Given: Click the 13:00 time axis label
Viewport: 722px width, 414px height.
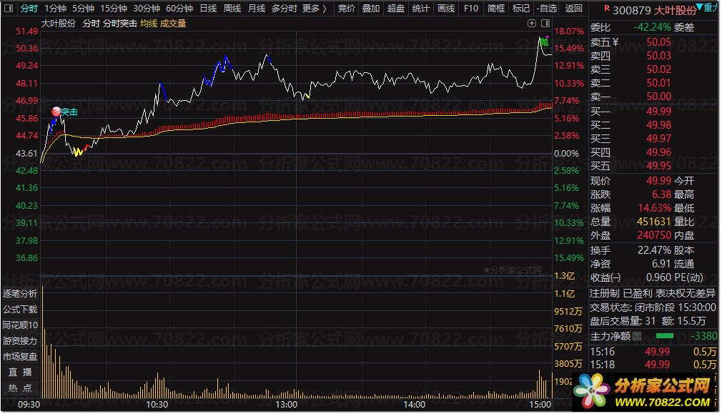Looking at the screenshot, I should pyautogui.click(x=286, y=404).
